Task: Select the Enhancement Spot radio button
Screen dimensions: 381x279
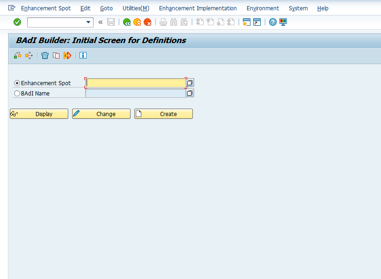Action: pyautogui.click(x=17, y=83)
